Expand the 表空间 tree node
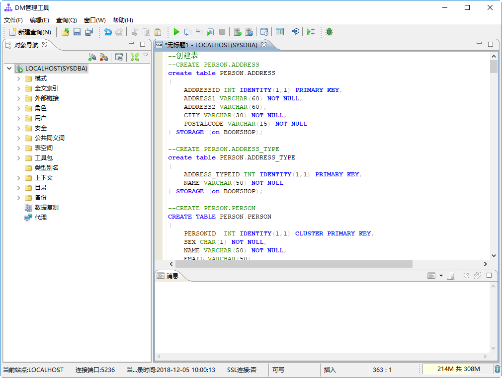Viewport: 502px width, 378px height. tap(18, 148)
